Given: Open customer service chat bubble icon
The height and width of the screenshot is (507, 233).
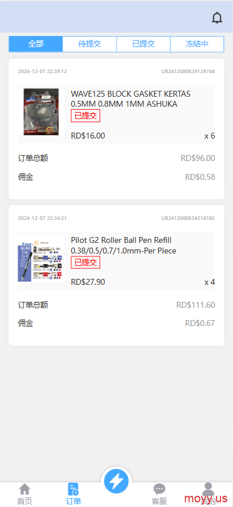Looking at the screenshot, I should coord(159,489).
